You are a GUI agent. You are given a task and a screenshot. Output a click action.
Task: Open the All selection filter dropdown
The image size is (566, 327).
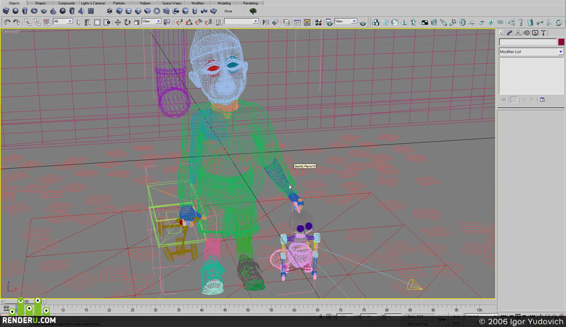(63, 21)
